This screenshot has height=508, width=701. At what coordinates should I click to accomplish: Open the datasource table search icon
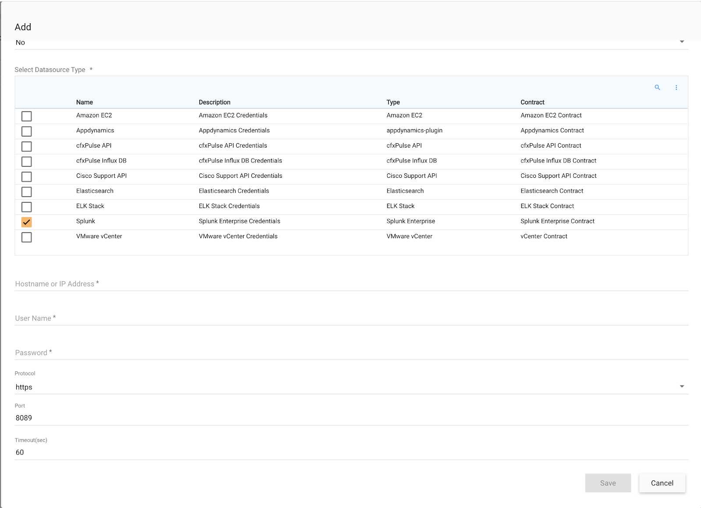click(657, 88)
